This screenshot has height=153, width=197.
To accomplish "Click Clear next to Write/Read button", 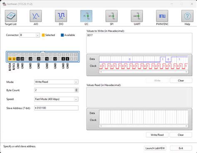I will pyautogui.click(x=181, y=135).
